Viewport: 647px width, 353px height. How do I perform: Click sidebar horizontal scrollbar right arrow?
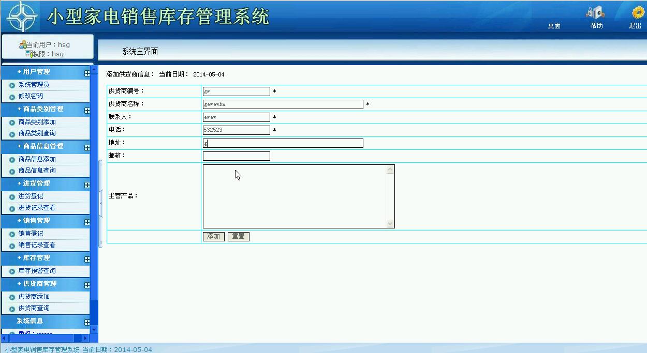[x=86, y=338]
